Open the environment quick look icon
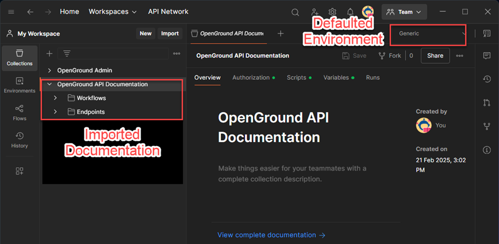This screenshot has width=499, height=244. tap(487, 33)
